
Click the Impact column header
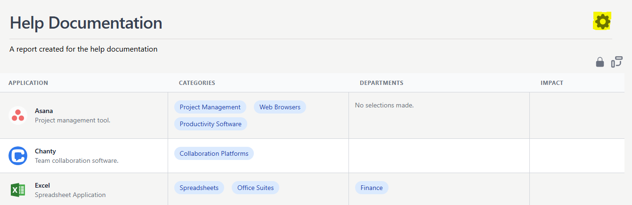(552, 83)
